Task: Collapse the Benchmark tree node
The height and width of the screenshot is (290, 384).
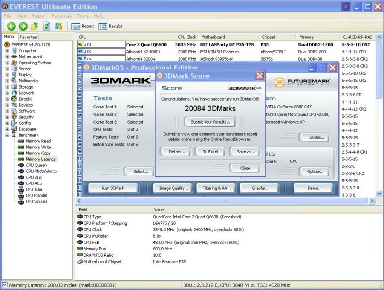Action: click(7, 135)
